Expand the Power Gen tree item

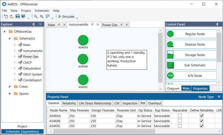click(15, 56)
